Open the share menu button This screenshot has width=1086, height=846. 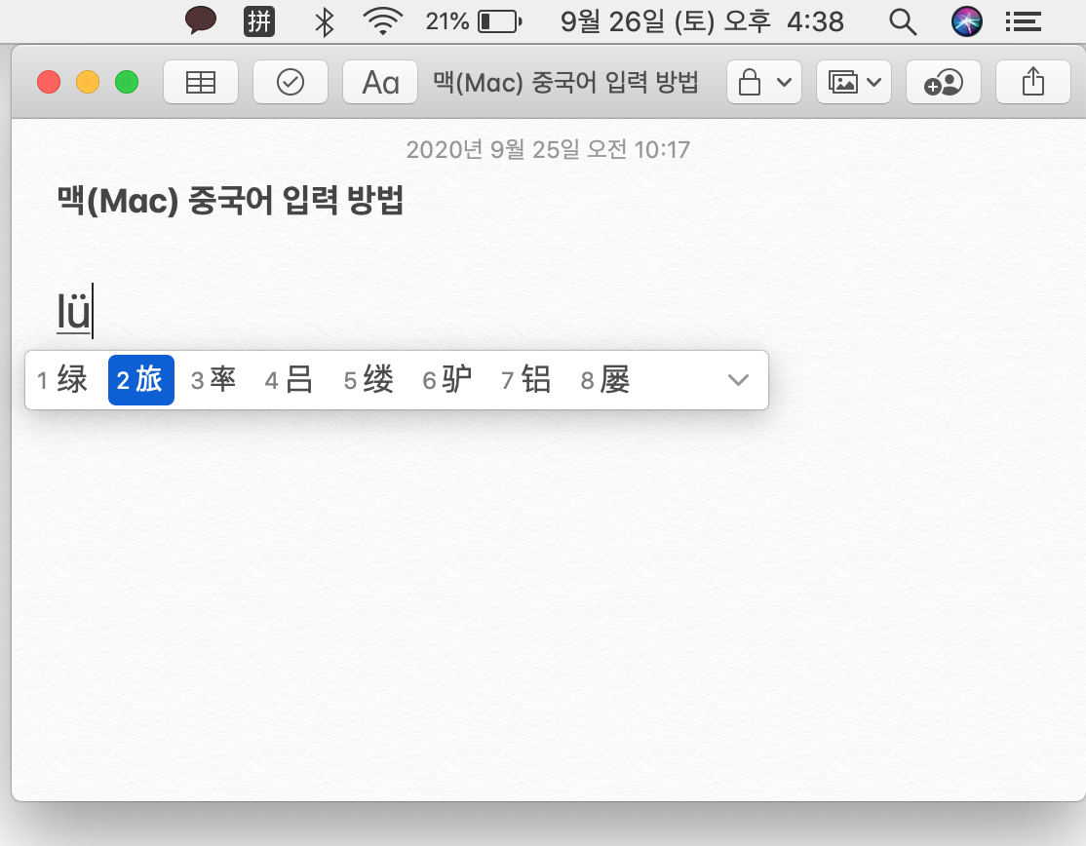1033,83
